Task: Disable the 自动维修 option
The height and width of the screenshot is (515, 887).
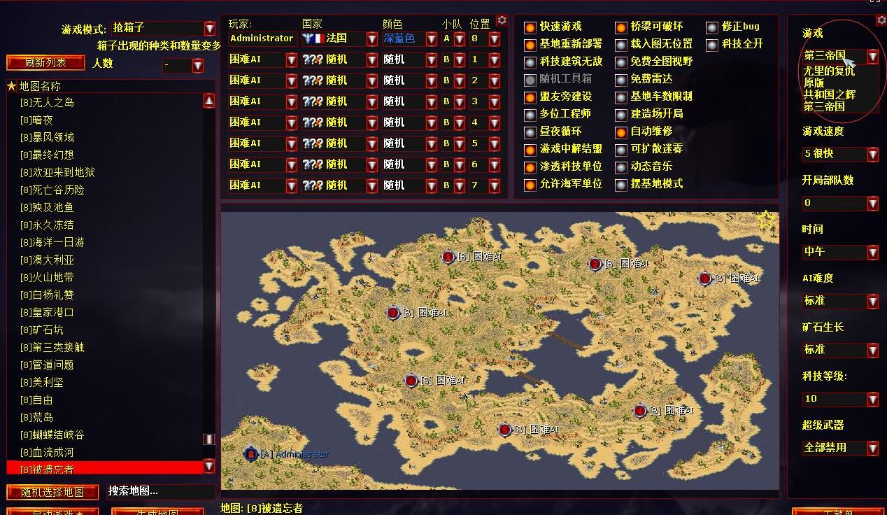Action: pos(620,132)
